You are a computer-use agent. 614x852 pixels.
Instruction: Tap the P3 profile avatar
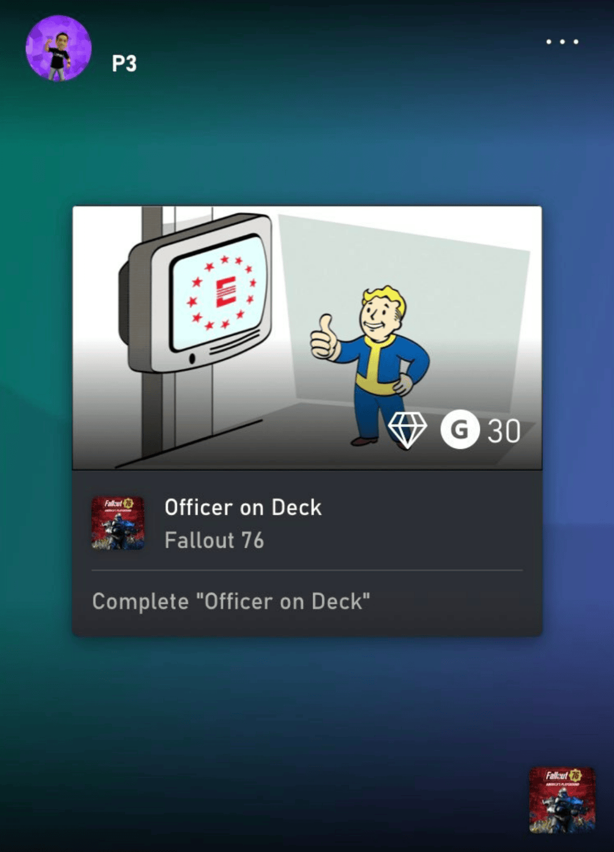point(59,48)
